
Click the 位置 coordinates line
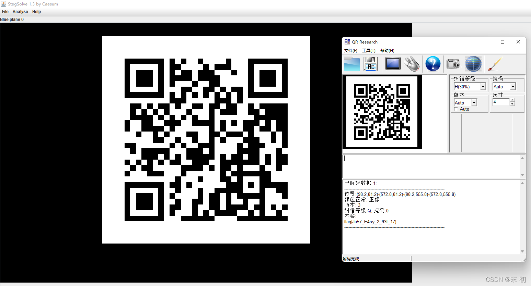pos(400,194)
